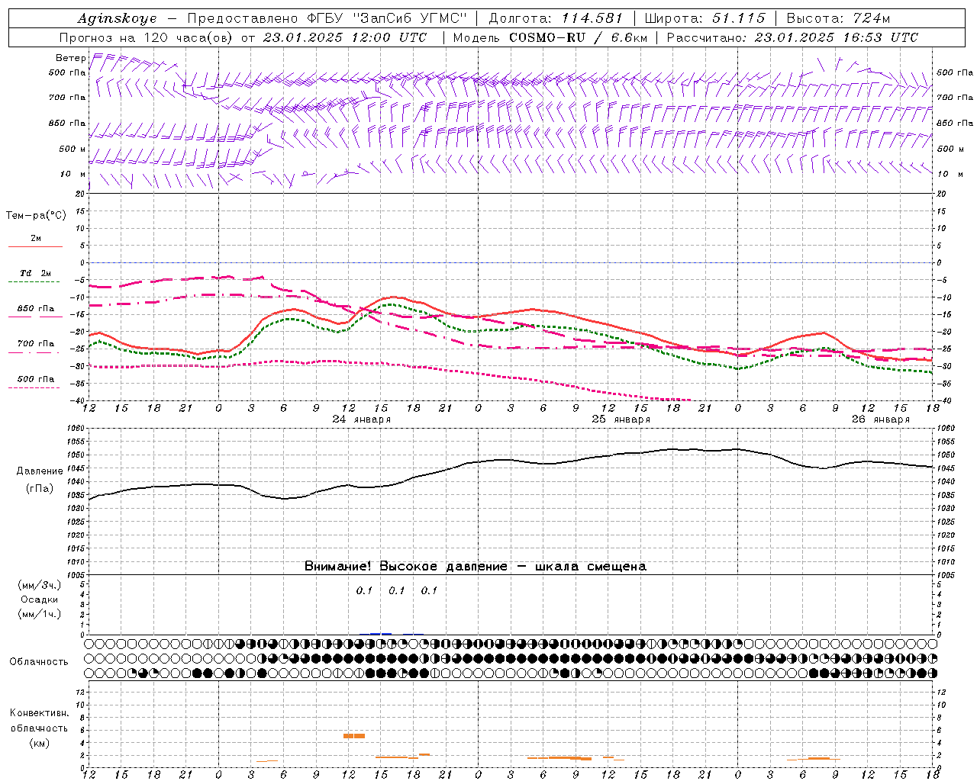Screen dimensions: 977x781
Task: Click the tallest orange convective cloud bar
Action: click(x=354, y=736)
